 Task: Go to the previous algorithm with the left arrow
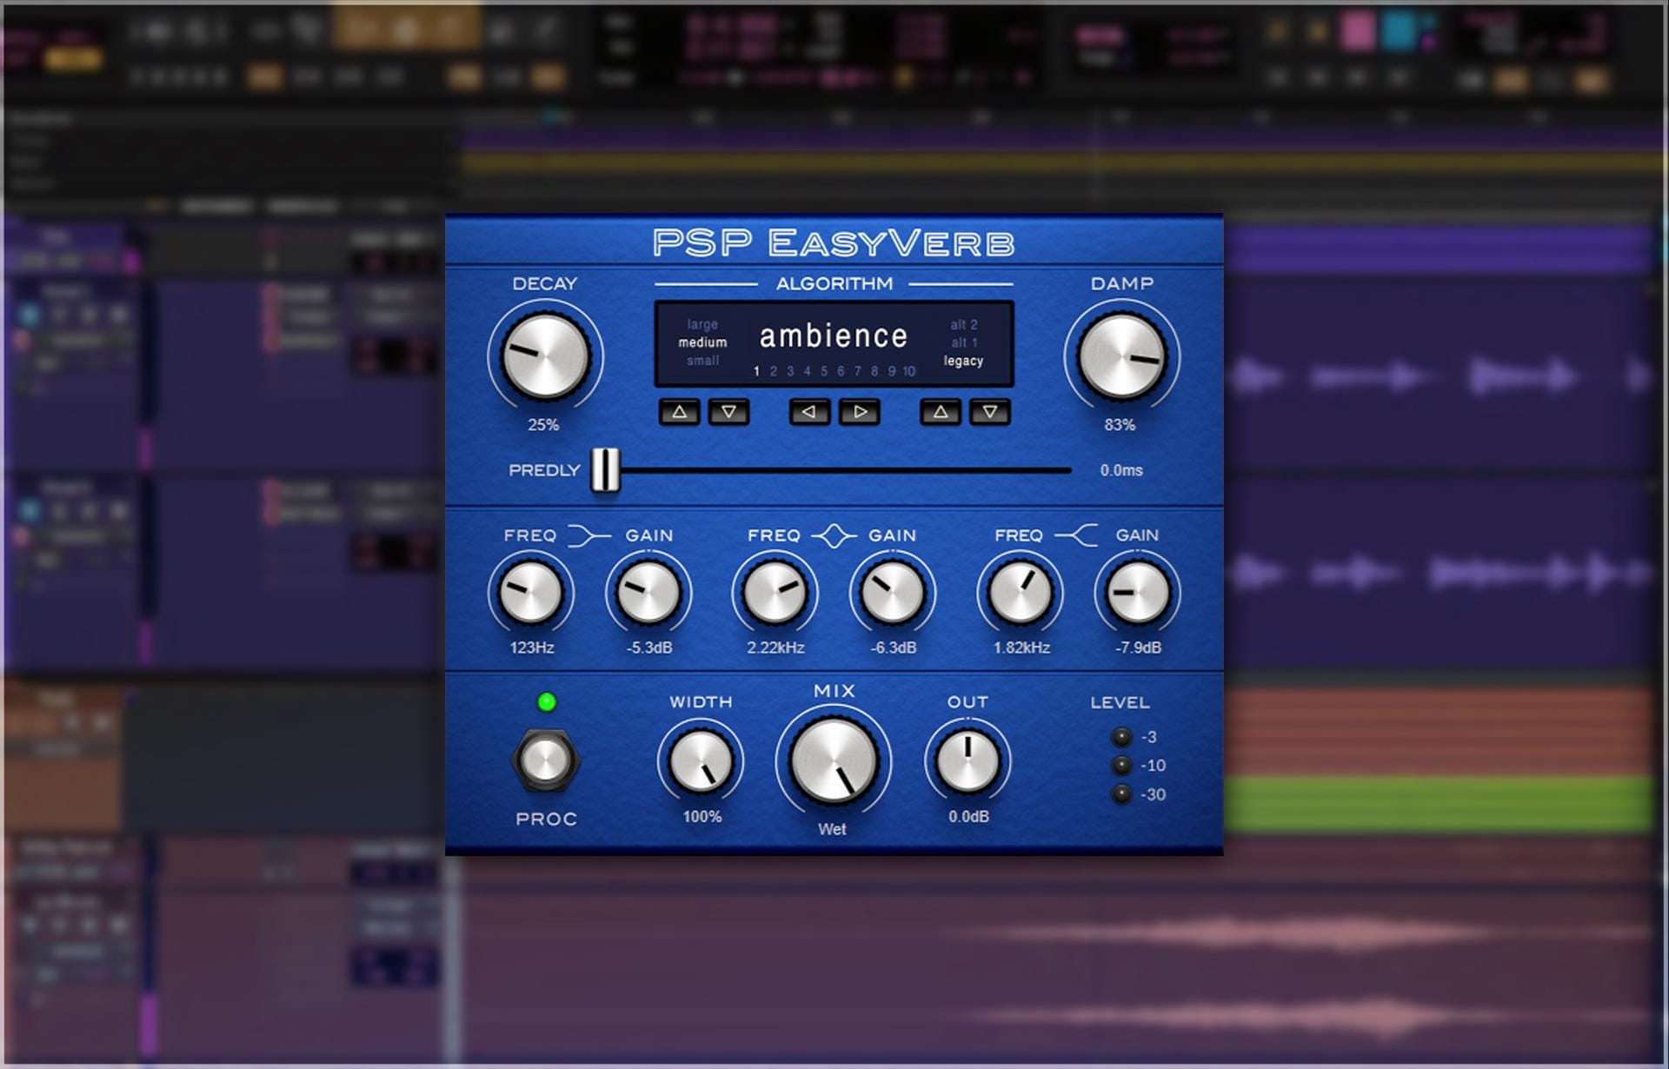tap(809, 412)
